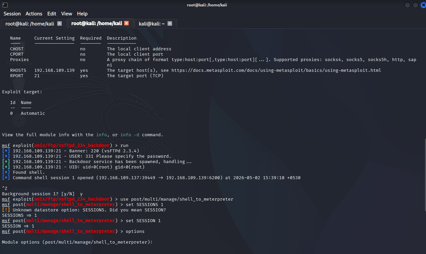Open the View menu
Screen dimensions: 426x254
tap(67, 14)
